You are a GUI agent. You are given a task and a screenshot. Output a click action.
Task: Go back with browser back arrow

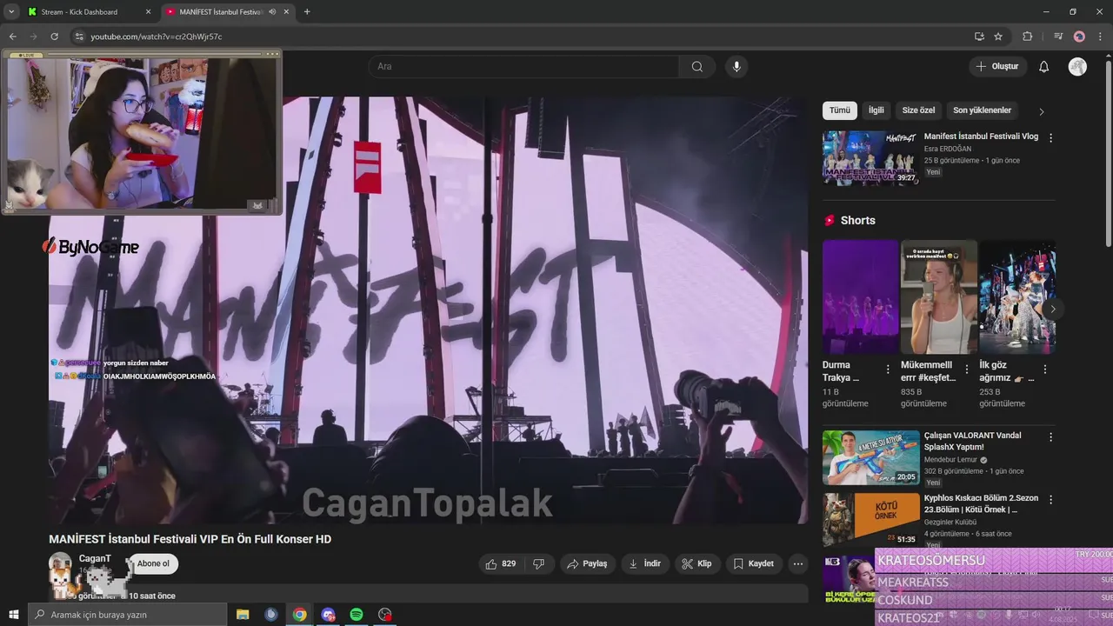point(12,37)
